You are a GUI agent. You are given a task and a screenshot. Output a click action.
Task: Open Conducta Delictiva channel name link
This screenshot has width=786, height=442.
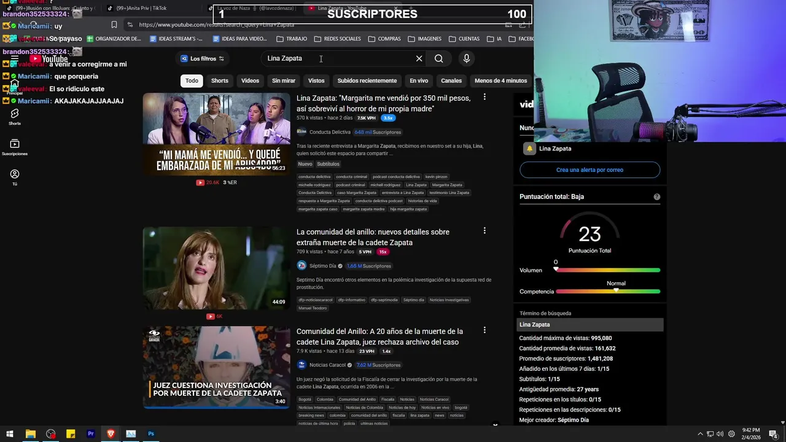(x=330, y=132)
